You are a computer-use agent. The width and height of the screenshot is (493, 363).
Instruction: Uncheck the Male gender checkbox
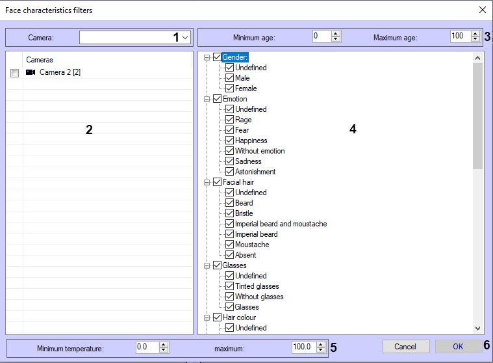point(229,78)
